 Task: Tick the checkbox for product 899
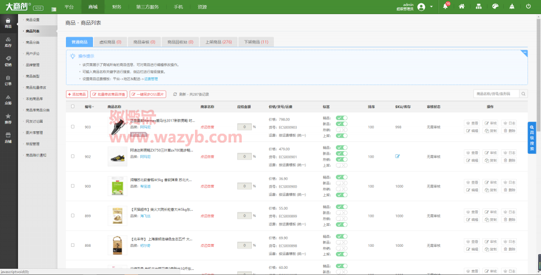coord(73,216)
